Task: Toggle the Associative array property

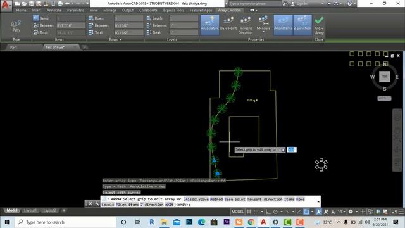Action: click(209, 25)
